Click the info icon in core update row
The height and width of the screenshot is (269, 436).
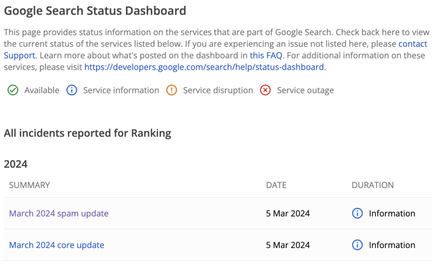[357, 245]
